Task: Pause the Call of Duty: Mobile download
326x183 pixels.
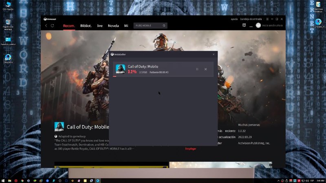Action: coord(197,69)
